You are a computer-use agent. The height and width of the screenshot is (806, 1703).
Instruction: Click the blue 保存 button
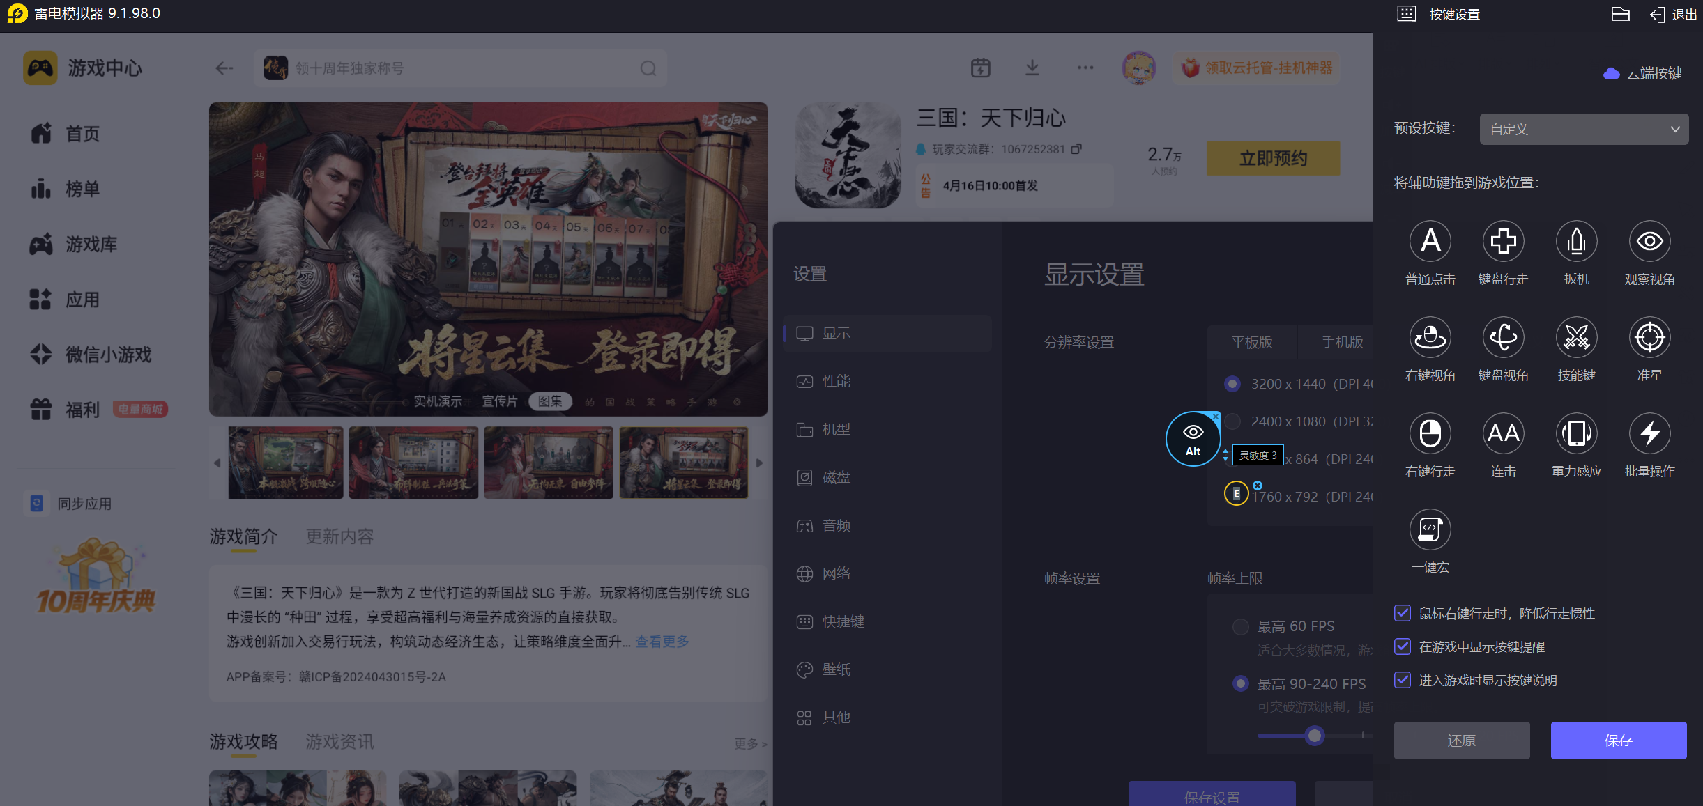click(x=1618, y=741)
